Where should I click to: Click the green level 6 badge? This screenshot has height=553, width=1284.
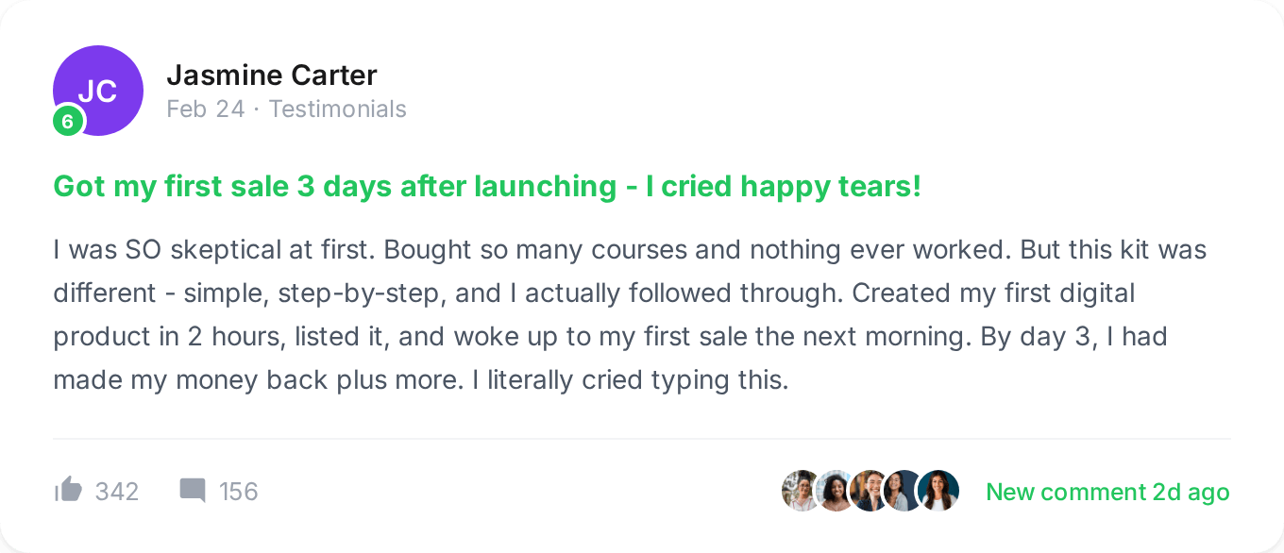pos(68,121)
